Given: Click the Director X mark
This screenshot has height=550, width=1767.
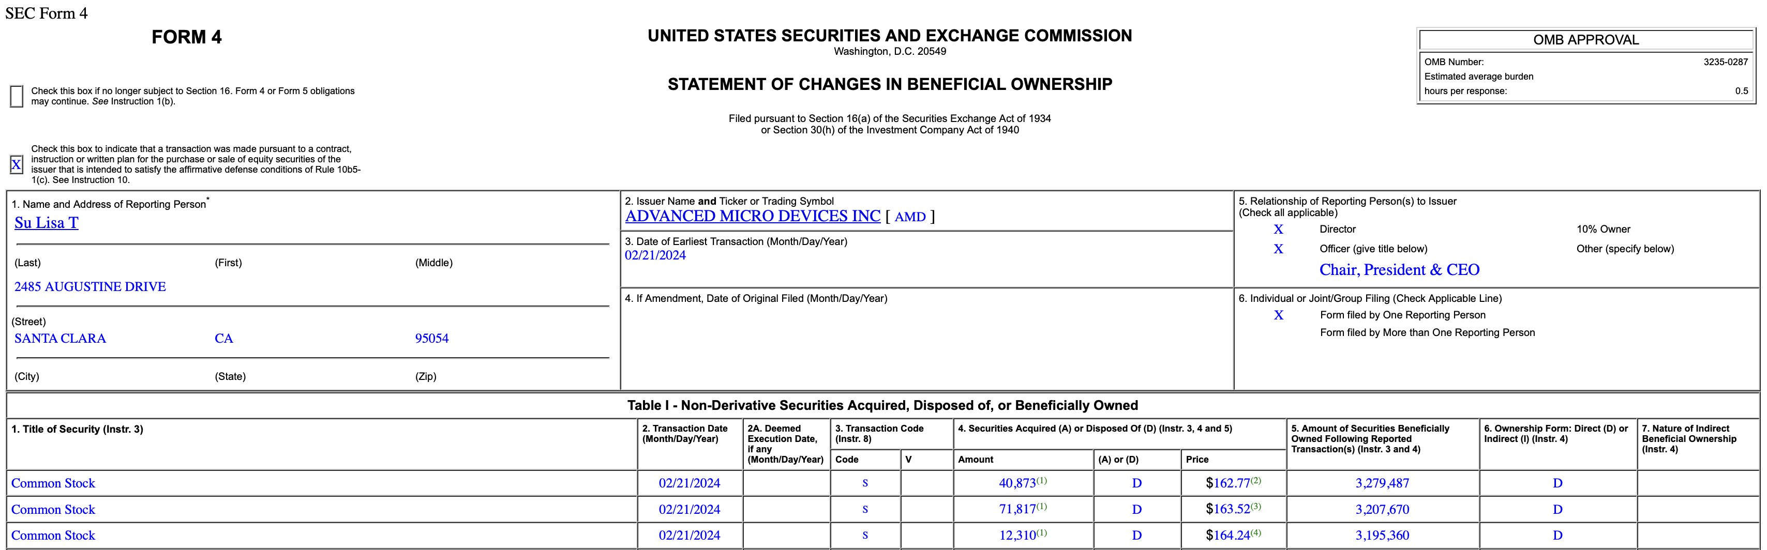Looking at the screenshot, I should click(x=1278, y=230).
